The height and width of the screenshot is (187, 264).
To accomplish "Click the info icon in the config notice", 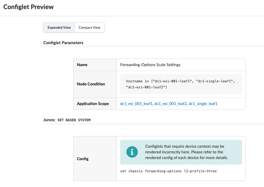I will coord(132,152).
